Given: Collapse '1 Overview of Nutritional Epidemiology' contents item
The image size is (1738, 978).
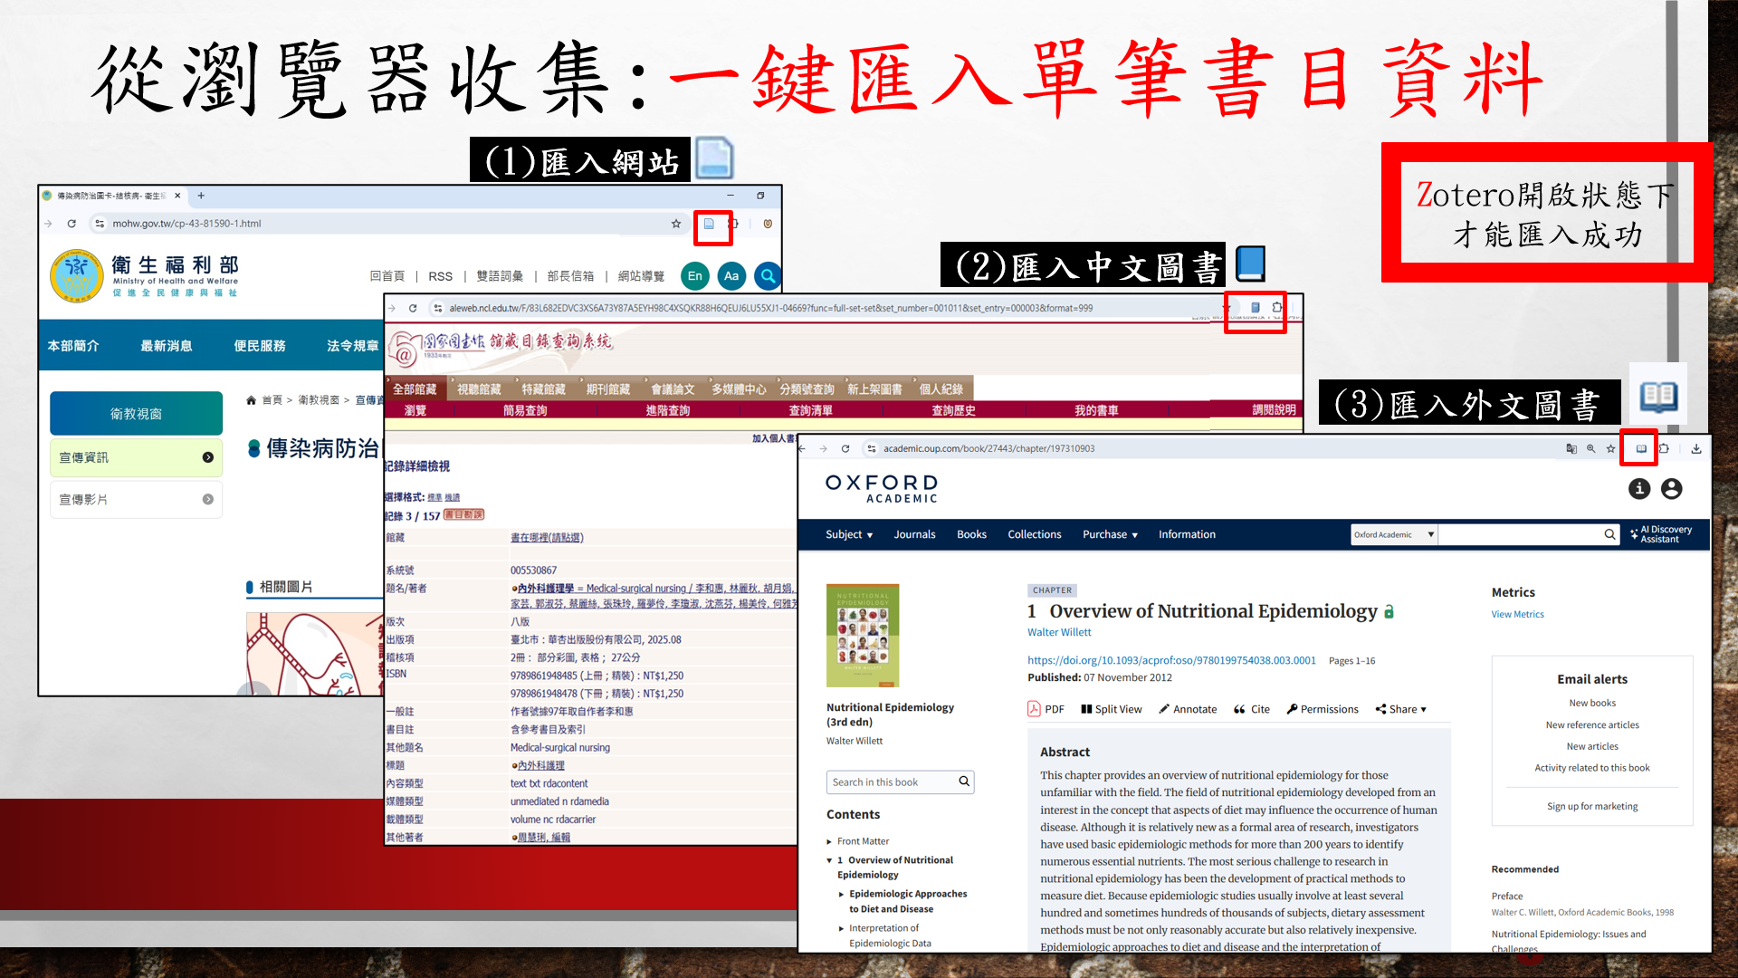Looking at the screenshot, I should (x=829, y=860).
